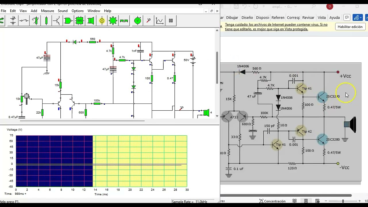Open the Edit menu
The image size is (368, 207).
click(x=13, y=11)
